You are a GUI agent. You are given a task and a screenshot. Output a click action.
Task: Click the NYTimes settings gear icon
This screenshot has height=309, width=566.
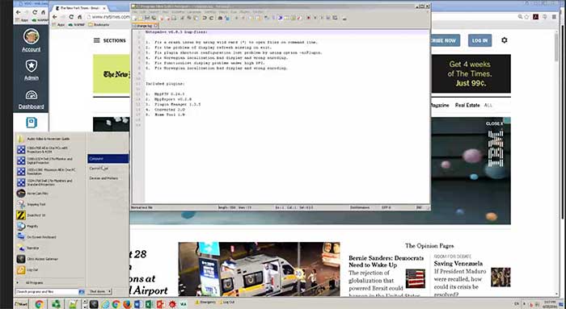click(x=505, y=40)
